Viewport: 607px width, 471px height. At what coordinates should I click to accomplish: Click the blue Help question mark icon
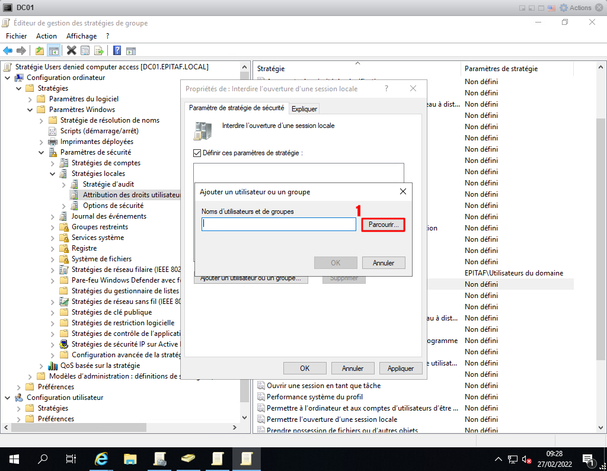117,50
